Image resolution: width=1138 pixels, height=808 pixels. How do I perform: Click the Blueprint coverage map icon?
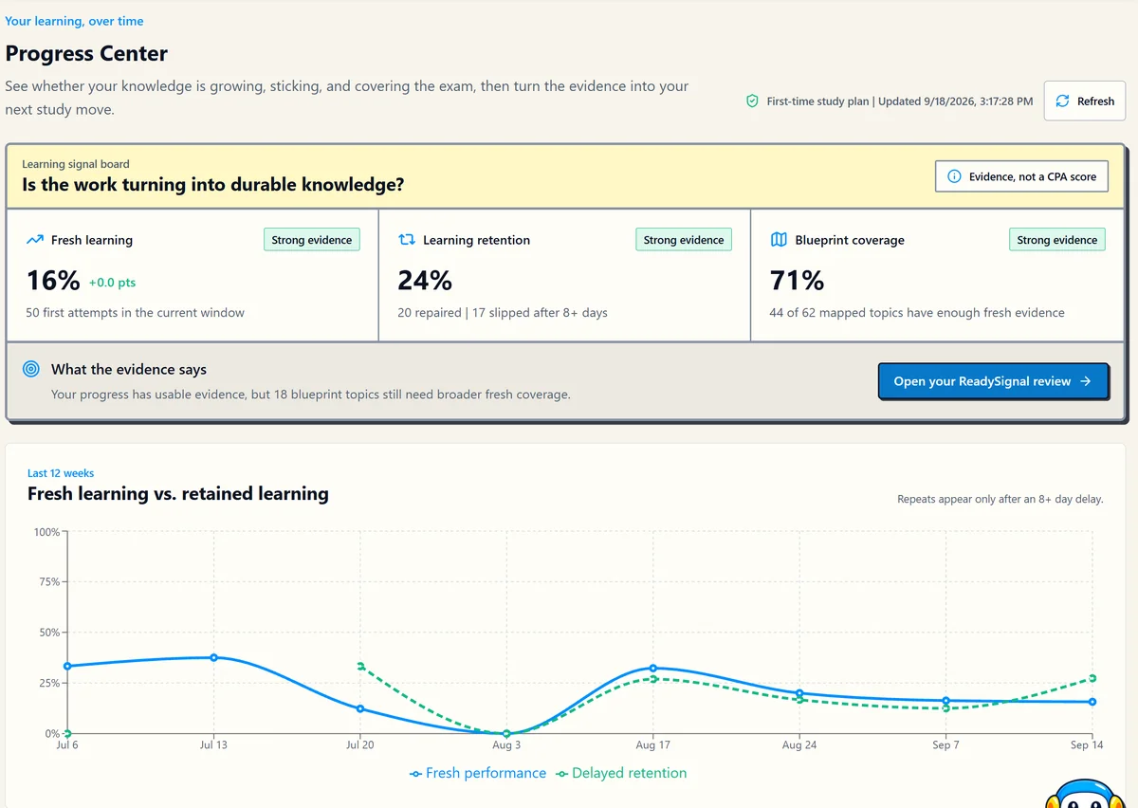(x=779, y=240)
